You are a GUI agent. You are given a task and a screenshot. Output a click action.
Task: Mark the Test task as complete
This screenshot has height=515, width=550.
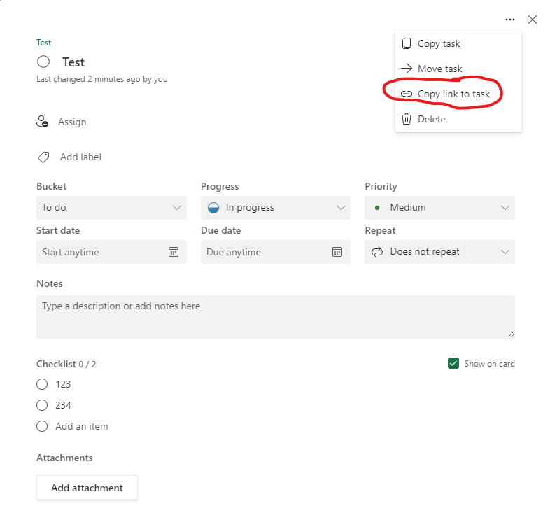[43, 62]
